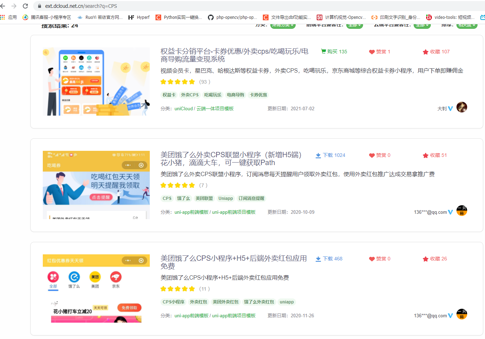Image resolution: width=485 pixels, height=339 pixels.
Task: Select the 吃喝玩乐 tag
Action: (x=213, y=95)
